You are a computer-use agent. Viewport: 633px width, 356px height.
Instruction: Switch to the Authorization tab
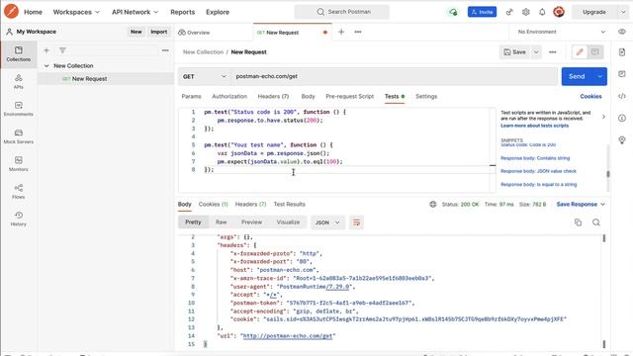(x=229, y=97)
